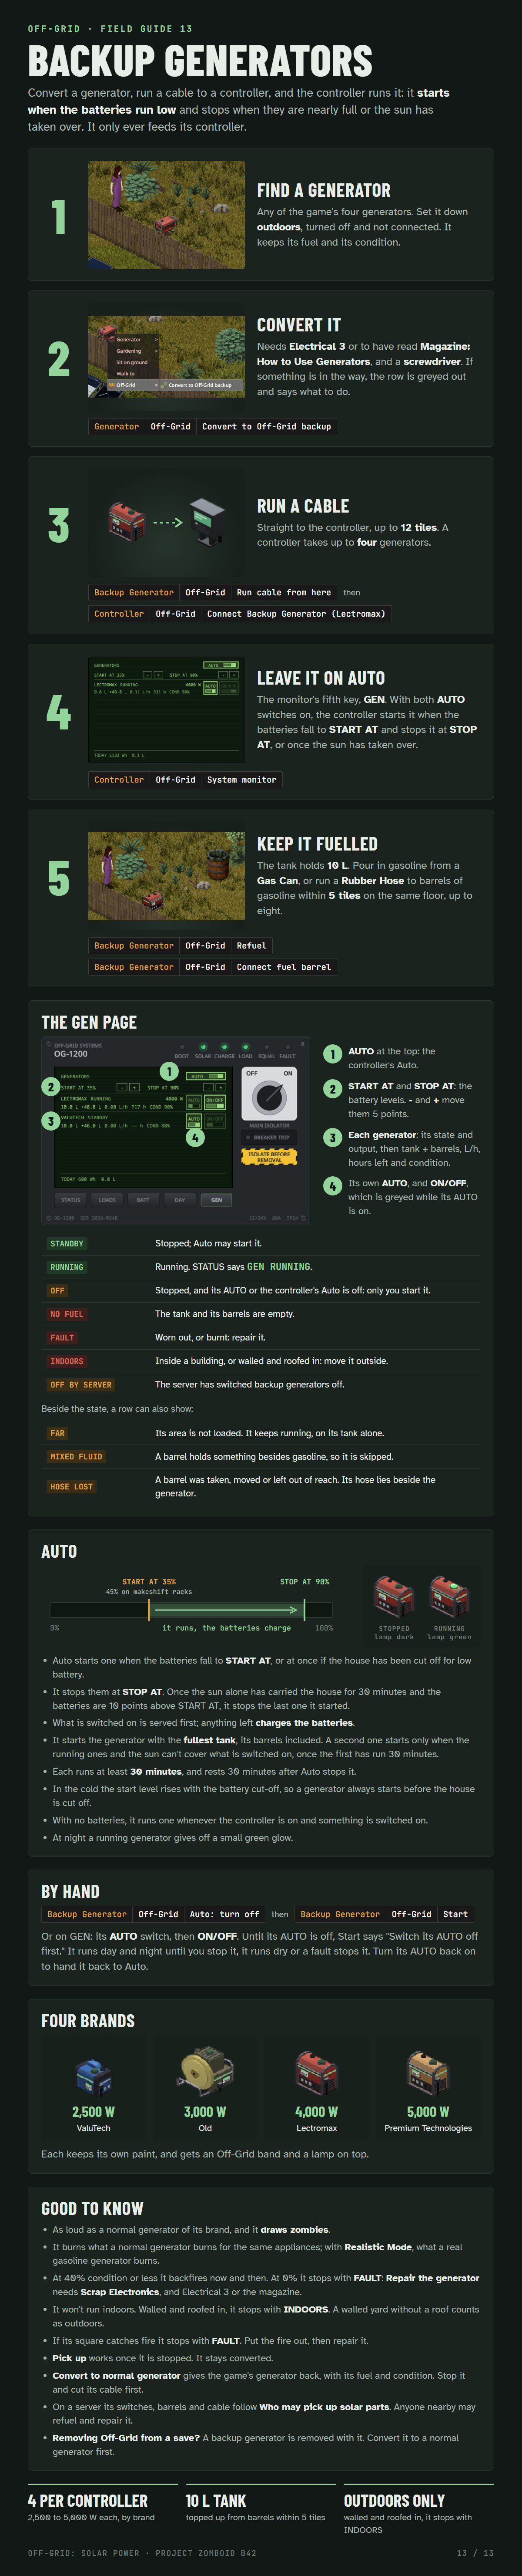Open the LOADS tab of the OG-1200
This screenshot has width=522, height=2576.
point(108,1200)
